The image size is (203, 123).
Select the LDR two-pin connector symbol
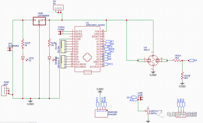pos(140,99)
